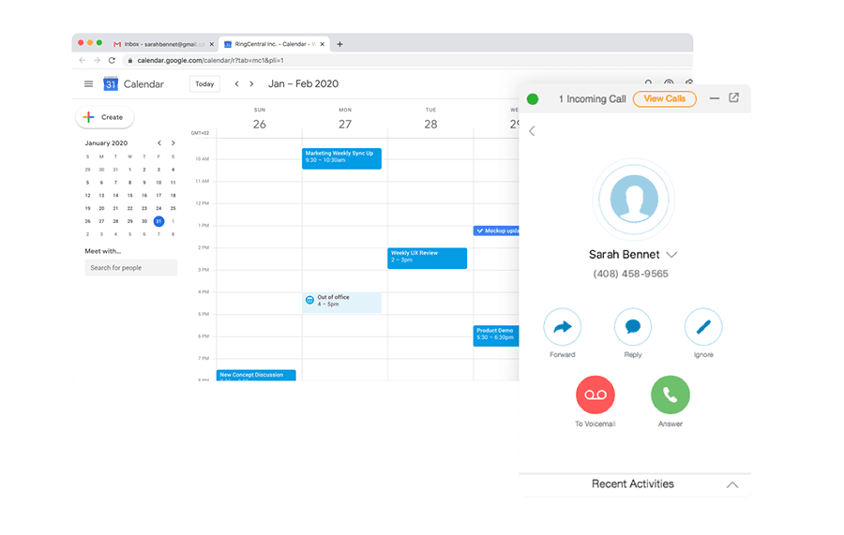This screenshot has width=844, height=535.
Task: Open the Calendar hamburger main menu
Action: [x=89, y=84]
